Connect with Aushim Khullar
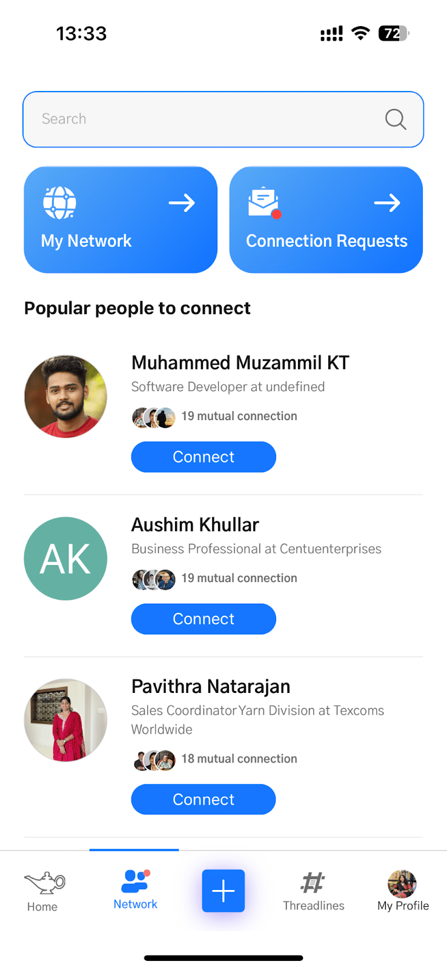The height and width of the screenshot is (970, 447). tap(204, 618)
